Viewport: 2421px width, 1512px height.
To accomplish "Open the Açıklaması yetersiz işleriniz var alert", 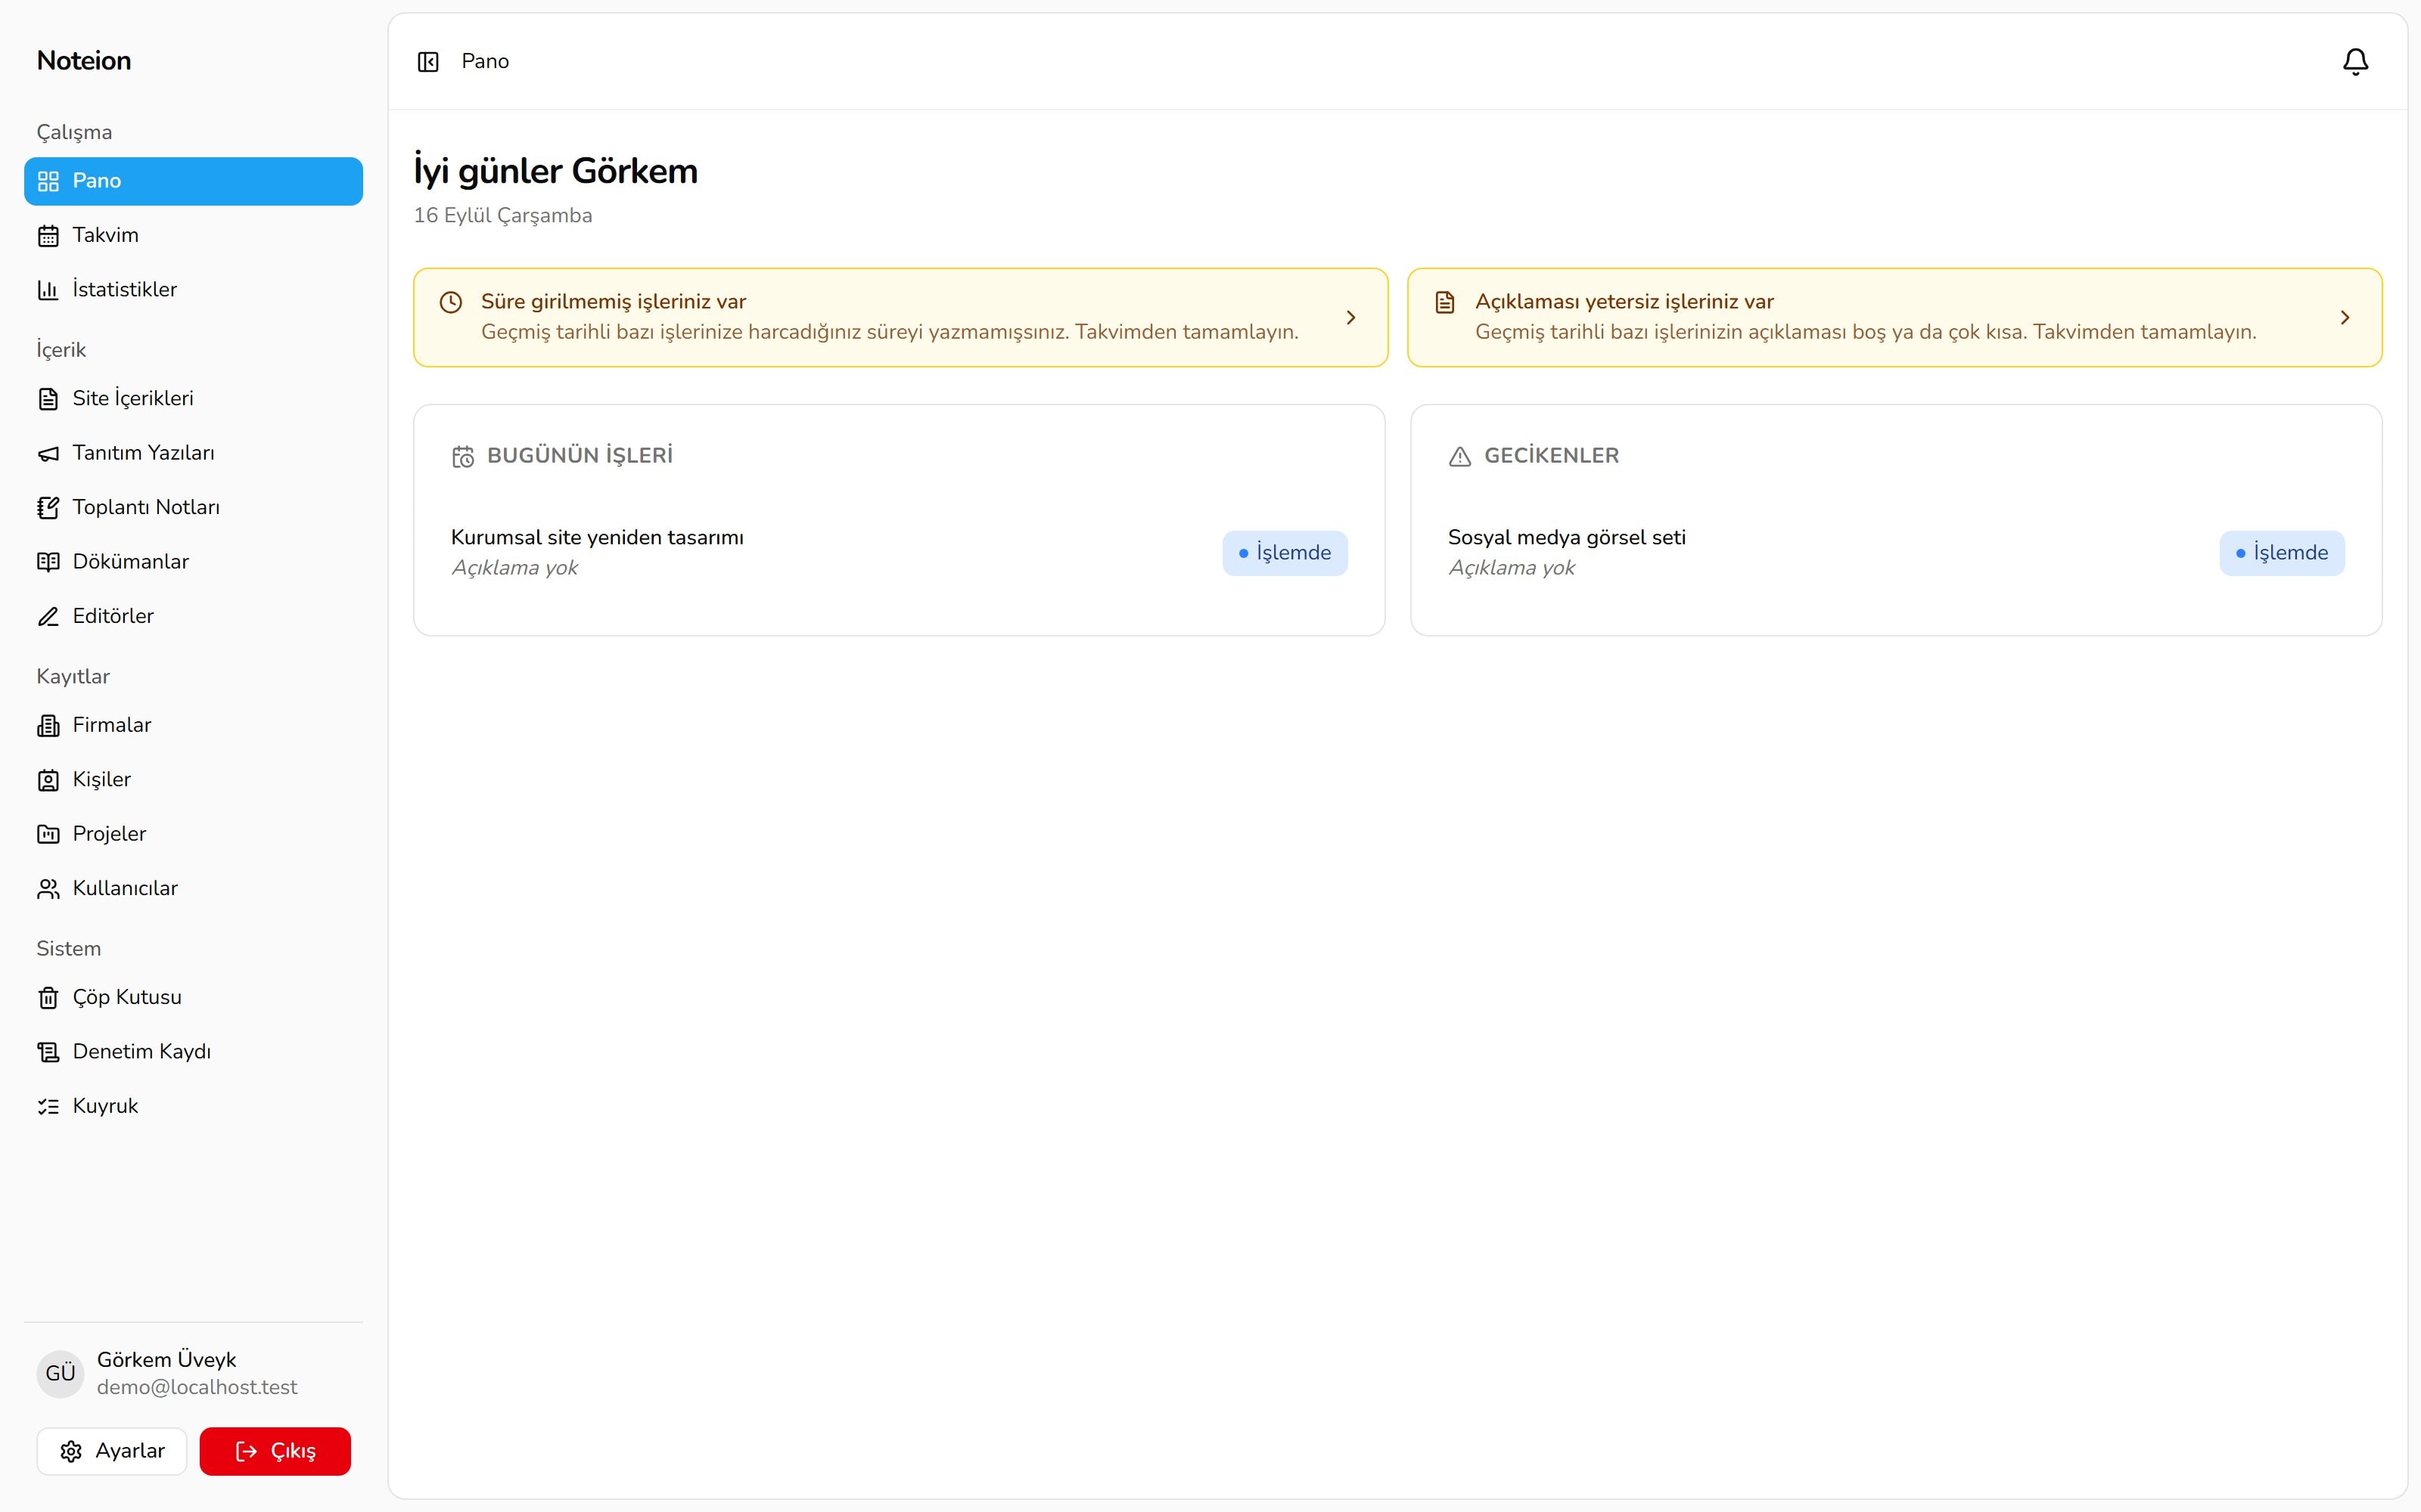I will (x=1894, y=317).
